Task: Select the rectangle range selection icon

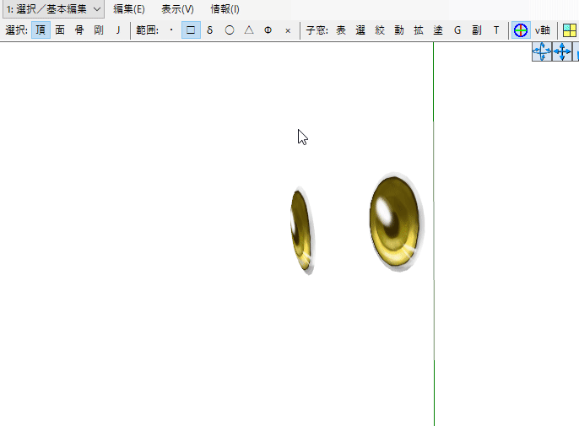Action: pos(191,30)
